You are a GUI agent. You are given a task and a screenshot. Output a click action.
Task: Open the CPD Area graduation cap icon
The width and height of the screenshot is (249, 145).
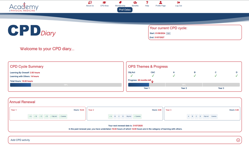(x=104, y=2)
